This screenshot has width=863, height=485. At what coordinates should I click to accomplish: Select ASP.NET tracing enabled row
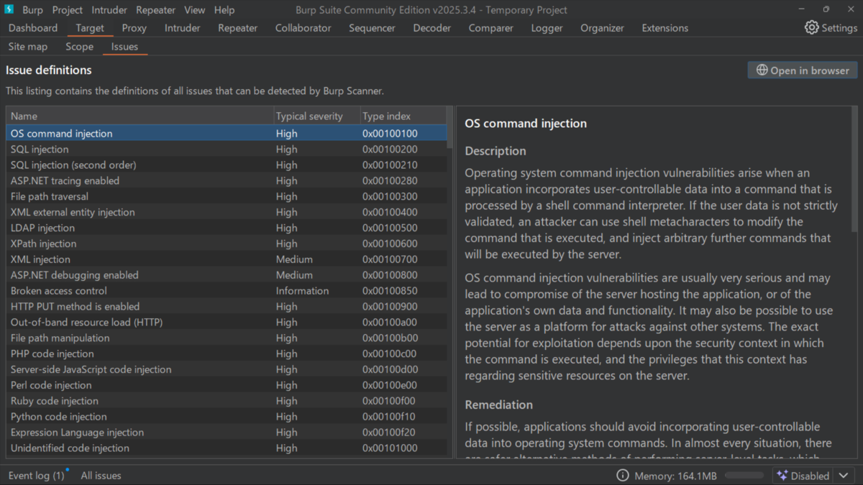click(227, 181)
